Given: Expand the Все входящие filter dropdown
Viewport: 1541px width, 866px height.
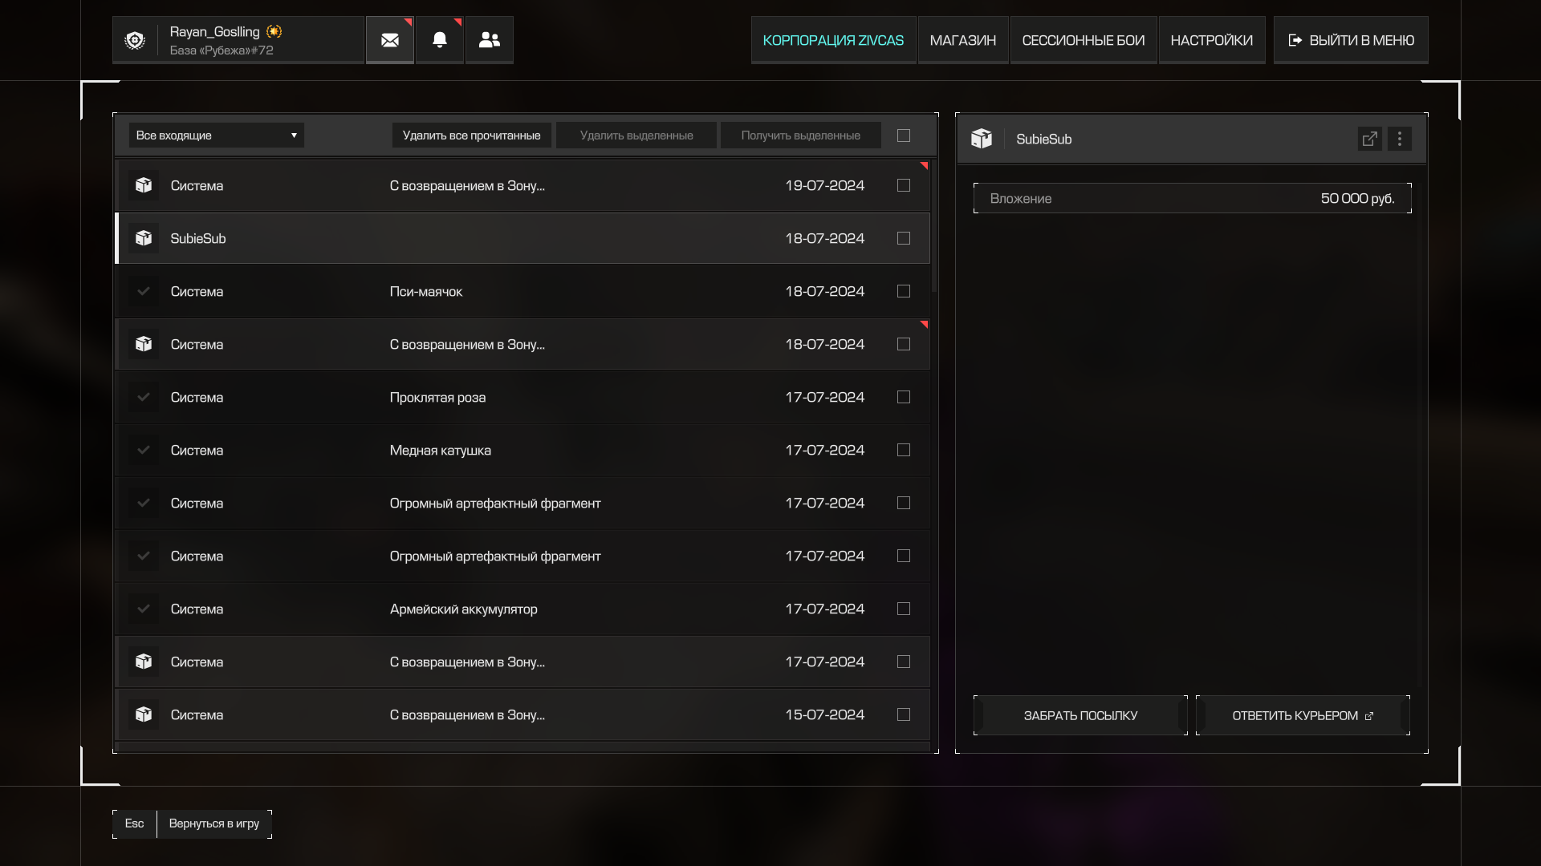Looking at the screenshot, I should [217, 136].
